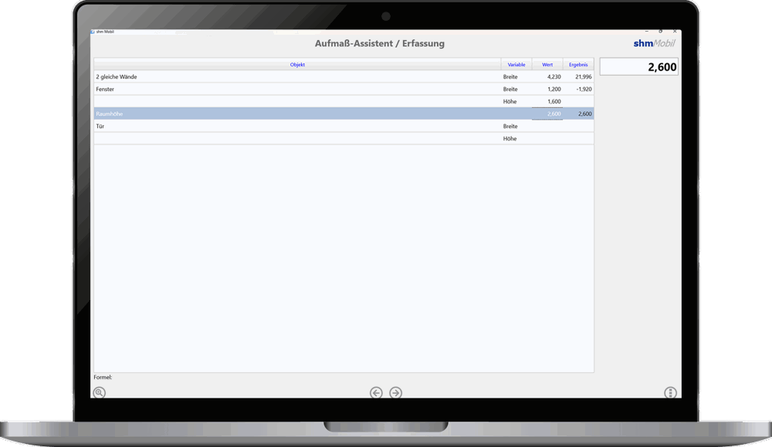Click the shmMobil logo
This screenshot has width=772, height=447.
point(653,43)
